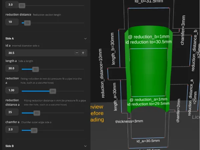
Task: Click the chamfer a value box 2.0
Action: click(x=12, y=129)
